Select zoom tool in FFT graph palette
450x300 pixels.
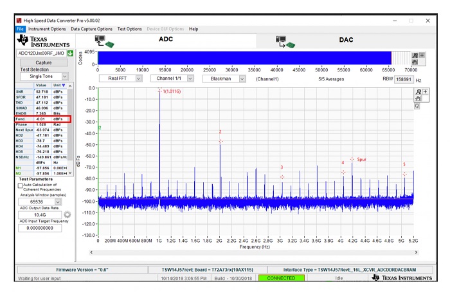click(419, 91)
